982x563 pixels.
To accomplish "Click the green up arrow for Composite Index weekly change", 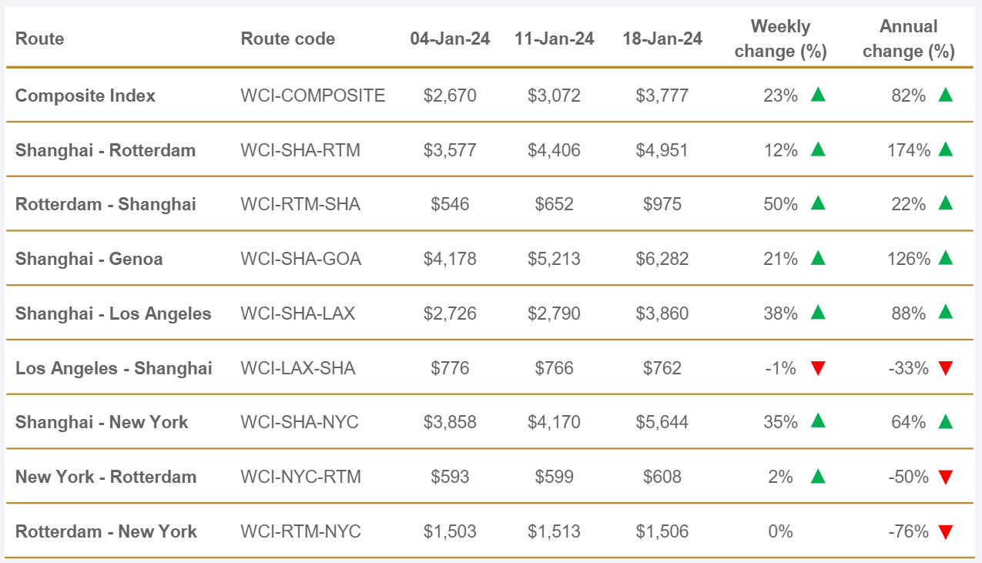I will pyautogui.click(x=818, y=95).
